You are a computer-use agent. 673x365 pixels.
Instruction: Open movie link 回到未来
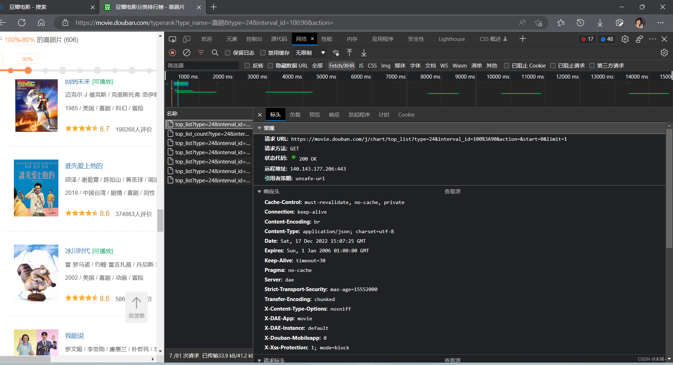coord(78,82)
